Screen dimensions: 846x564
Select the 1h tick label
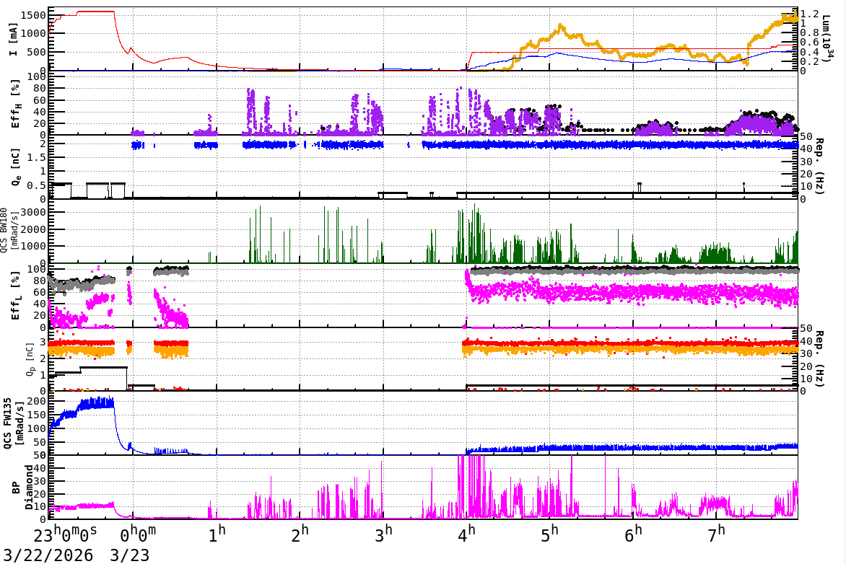[217, 534]
